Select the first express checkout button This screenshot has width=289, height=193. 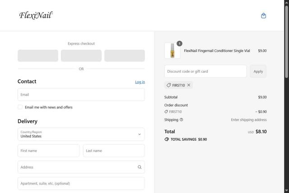pos(38,56)
